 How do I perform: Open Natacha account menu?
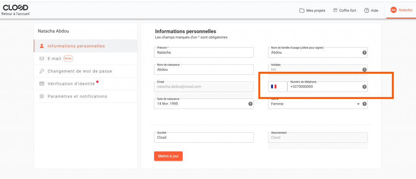(x=405, y=10)
